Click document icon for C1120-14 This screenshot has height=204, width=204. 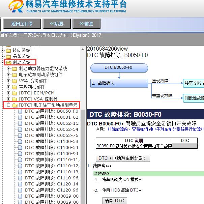20,184
